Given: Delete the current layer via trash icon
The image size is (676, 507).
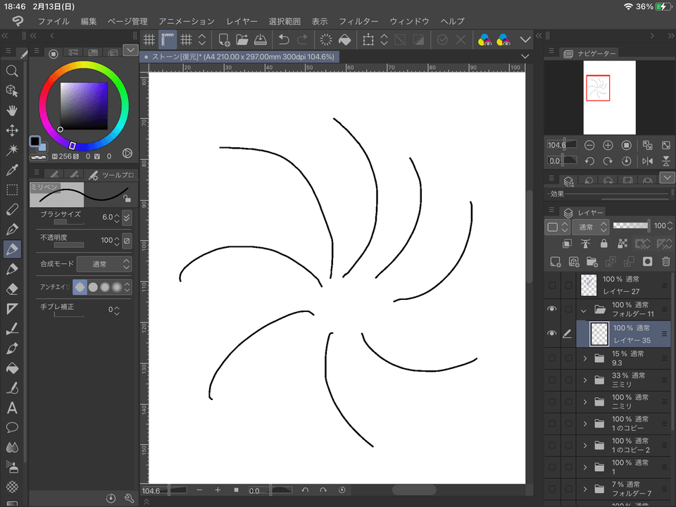Looking at the screenshot, I should click(x=665, y=261).
